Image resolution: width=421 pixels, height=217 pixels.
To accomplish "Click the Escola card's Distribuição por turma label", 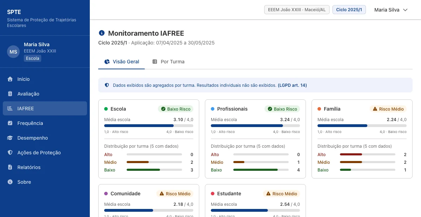I will pos(141,146).
